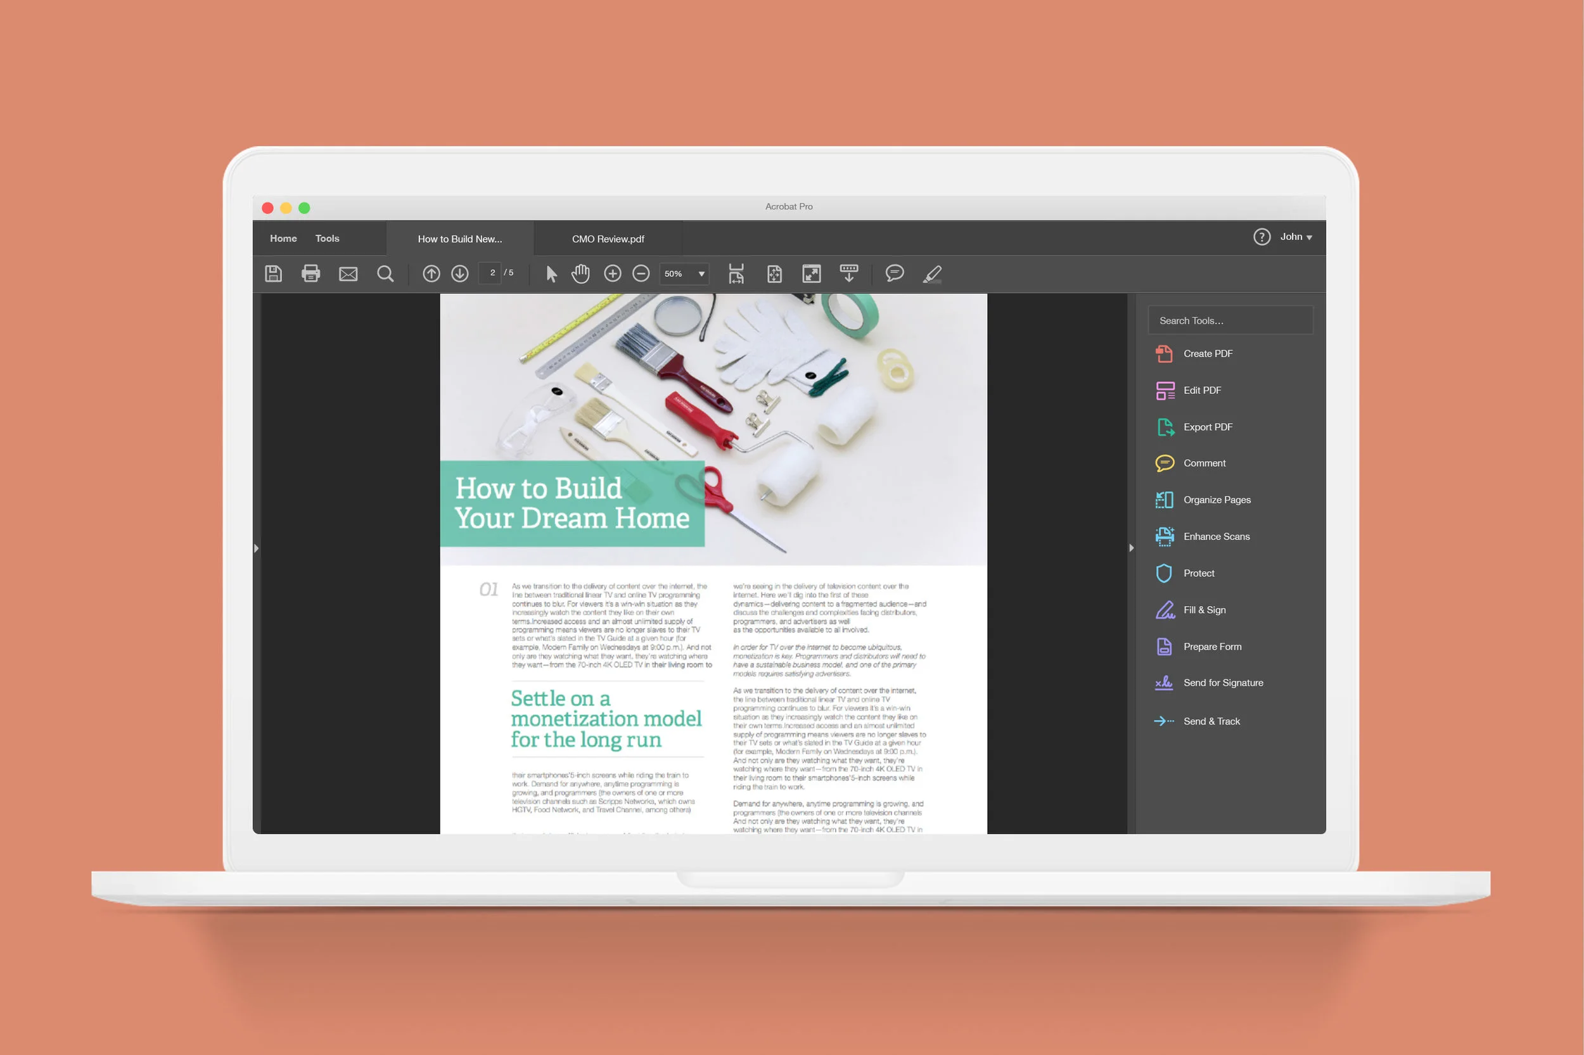The width and height of the screenshot is (1584, 1055).
Task: Click the page number field
Action: click(x=492, y=273)
